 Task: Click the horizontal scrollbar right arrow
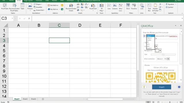(135, 99)
